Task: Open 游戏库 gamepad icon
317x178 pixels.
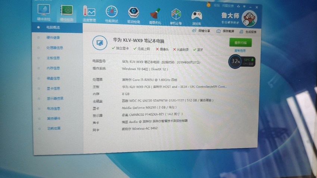Action: coord(197,18)
